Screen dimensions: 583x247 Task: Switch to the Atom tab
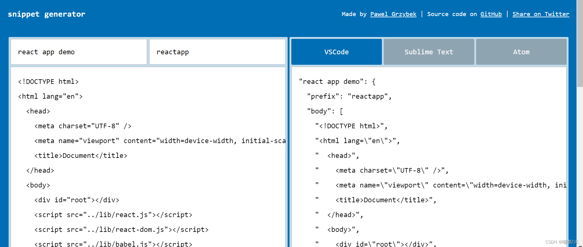tap(521, 52)
